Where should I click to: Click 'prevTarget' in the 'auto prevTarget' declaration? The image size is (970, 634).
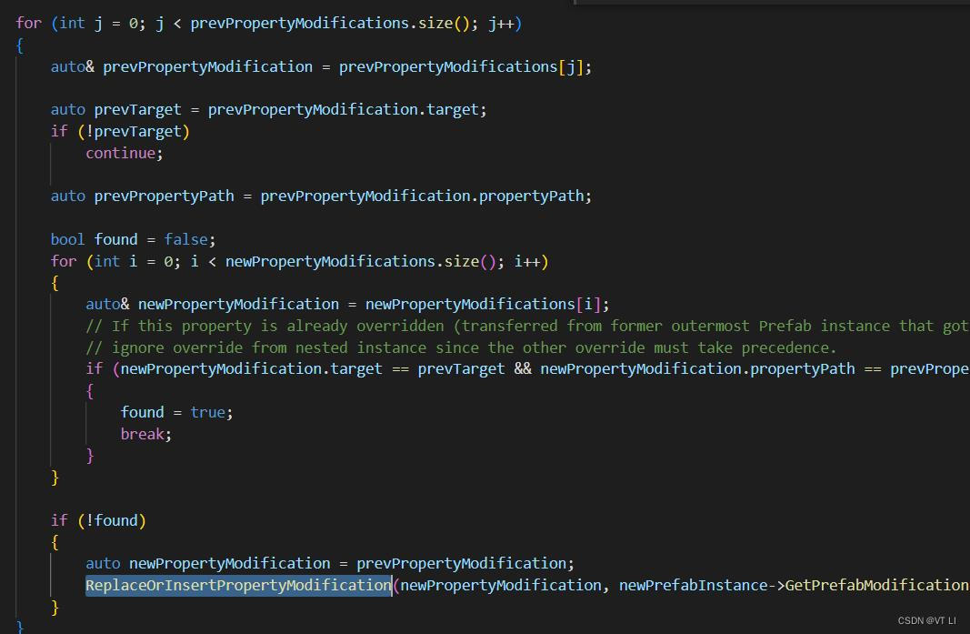[137, 109]
